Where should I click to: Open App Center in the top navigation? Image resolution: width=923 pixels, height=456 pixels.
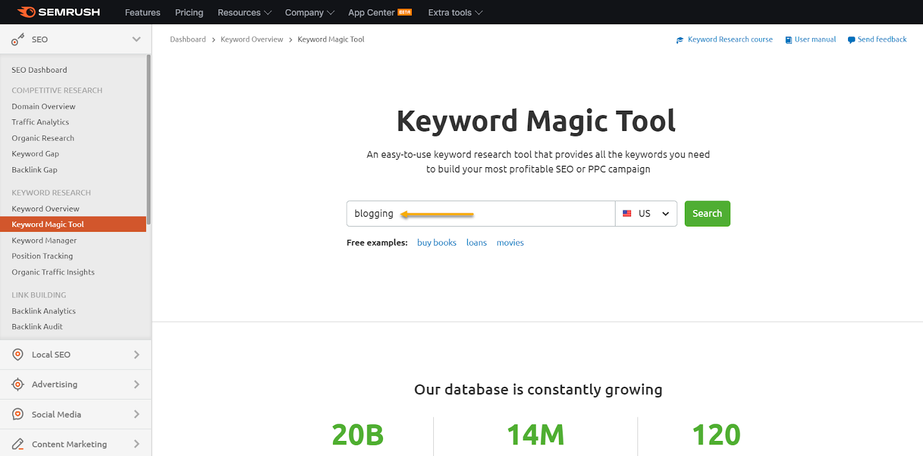point(372,12)
